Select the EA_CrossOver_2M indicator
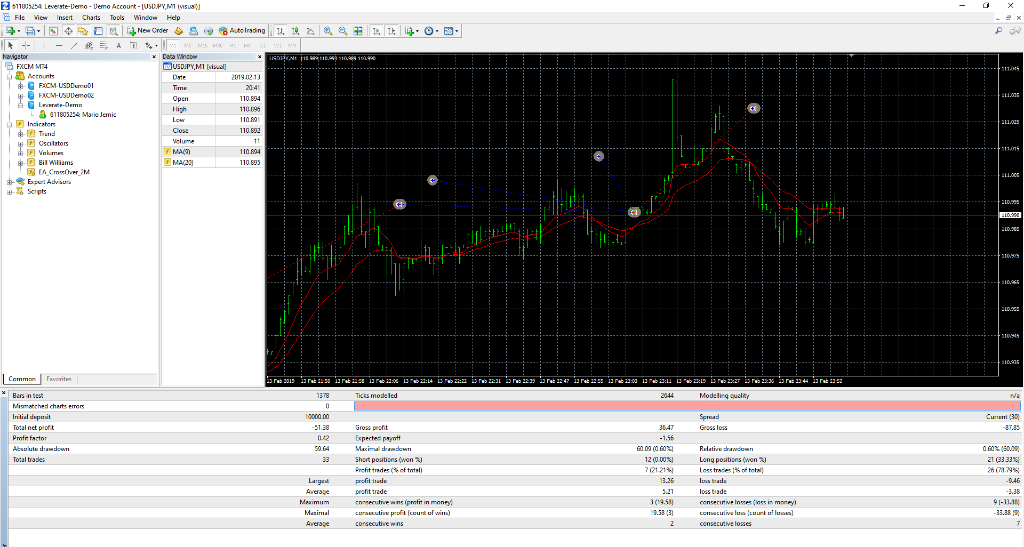This screenshot has height=547, width=1024. (64, 172)
